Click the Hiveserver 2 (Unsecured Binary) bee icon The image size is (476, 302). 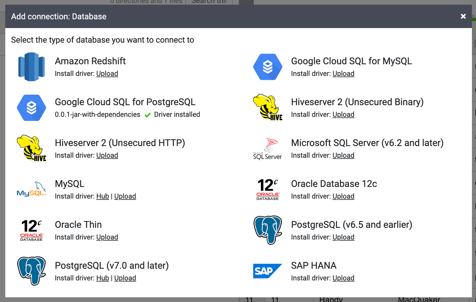[x=268, y=108]
